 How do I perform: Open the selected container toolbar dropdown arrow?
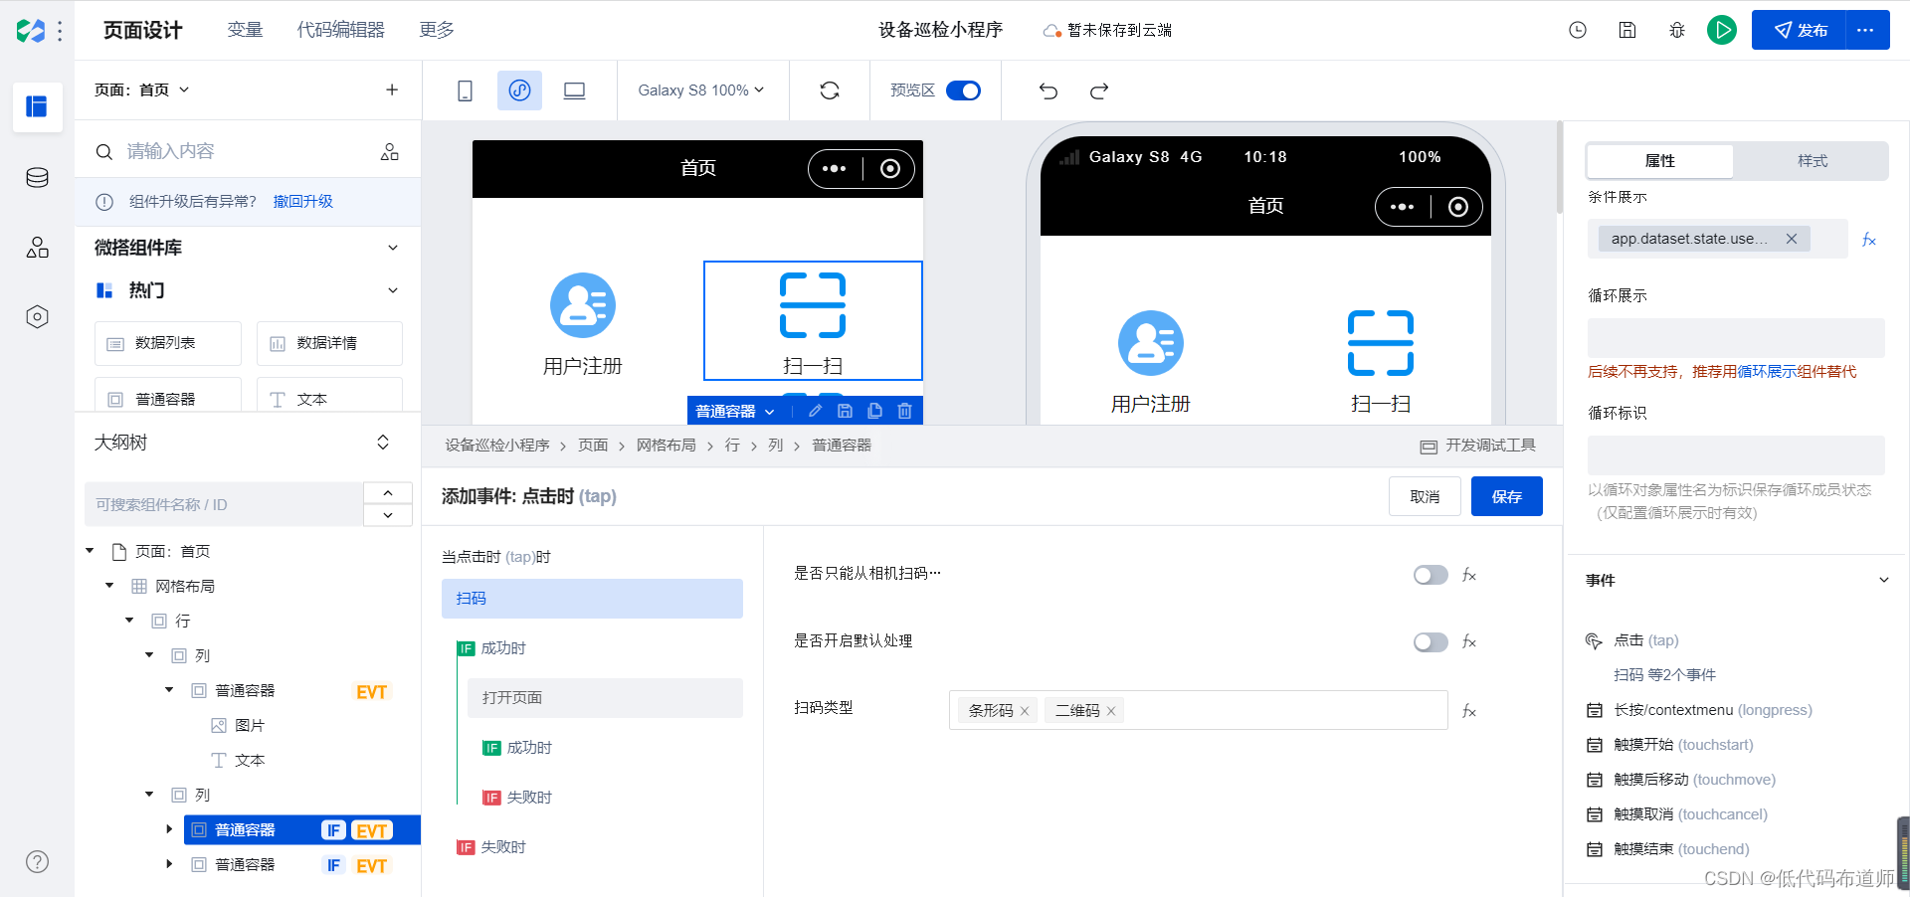[769, 412]
